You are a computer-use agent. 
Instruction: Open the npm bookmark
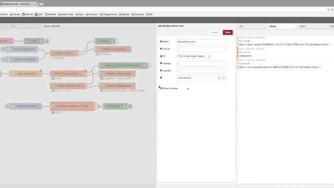pyautogui.click(x=39, y=15)
